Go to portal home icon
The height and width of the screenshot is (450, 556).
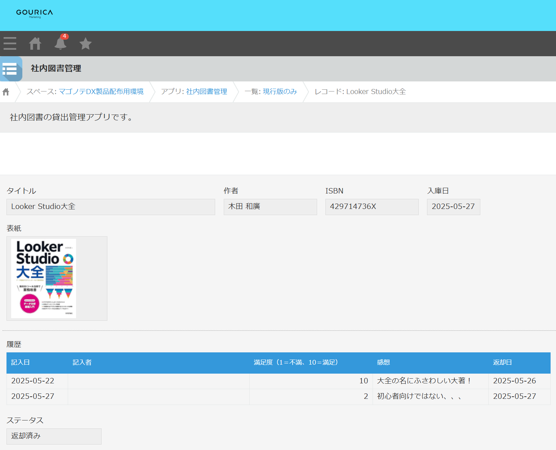click(35, 43)
